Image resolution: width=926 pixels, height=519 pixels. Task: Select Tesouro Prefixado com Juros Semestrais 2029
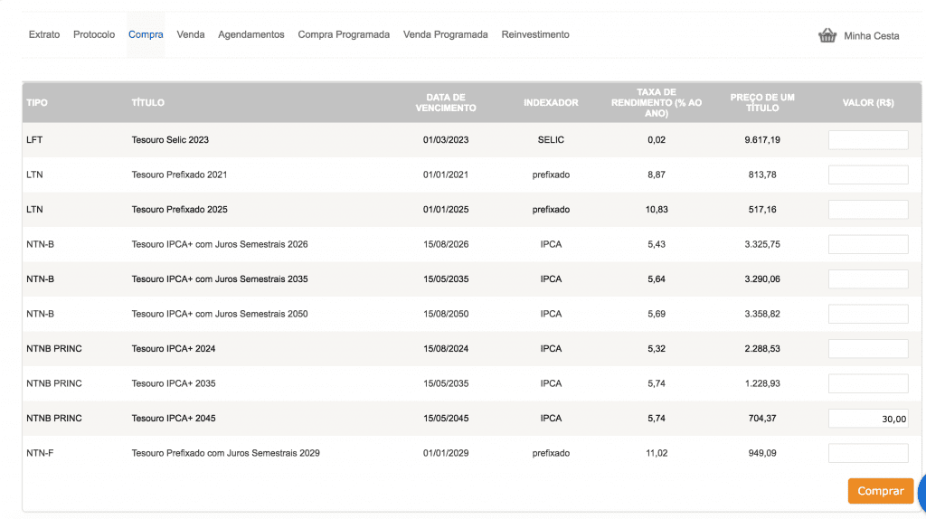225,454
